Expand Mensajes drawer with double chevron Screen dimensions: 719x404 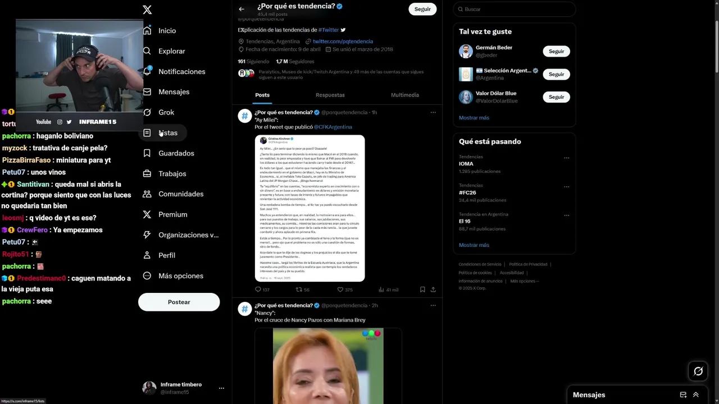(x=696, y=395)
